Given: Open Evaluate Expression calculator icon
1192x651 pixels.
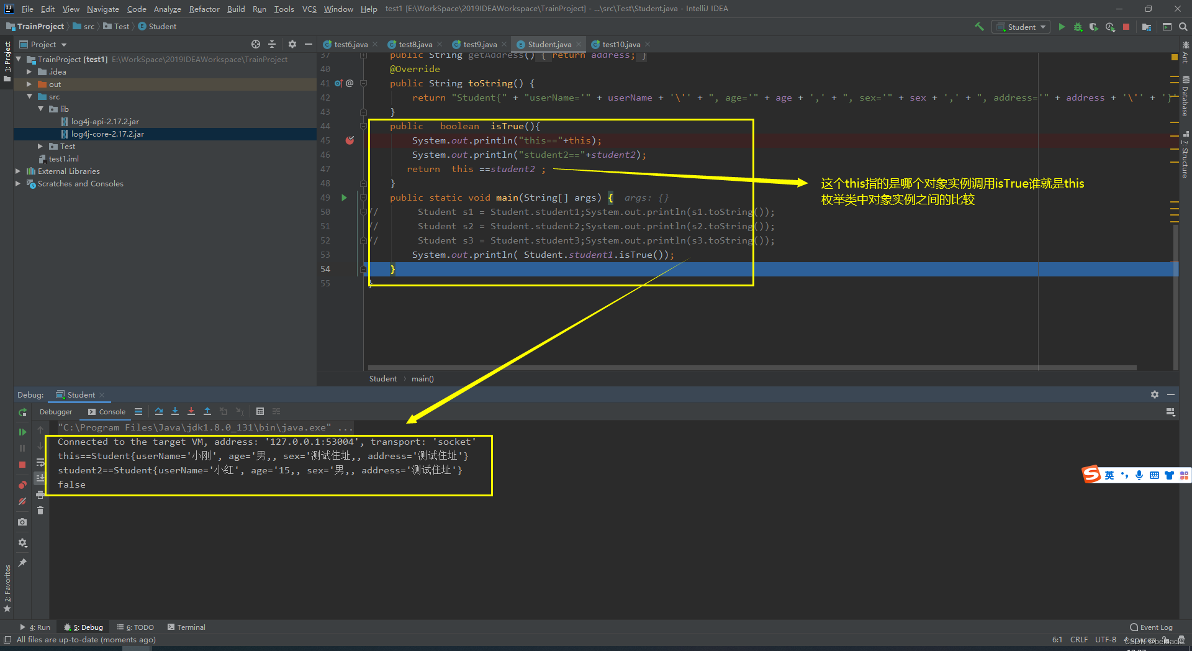Looking at the screenshot, I should pos(260,411).
